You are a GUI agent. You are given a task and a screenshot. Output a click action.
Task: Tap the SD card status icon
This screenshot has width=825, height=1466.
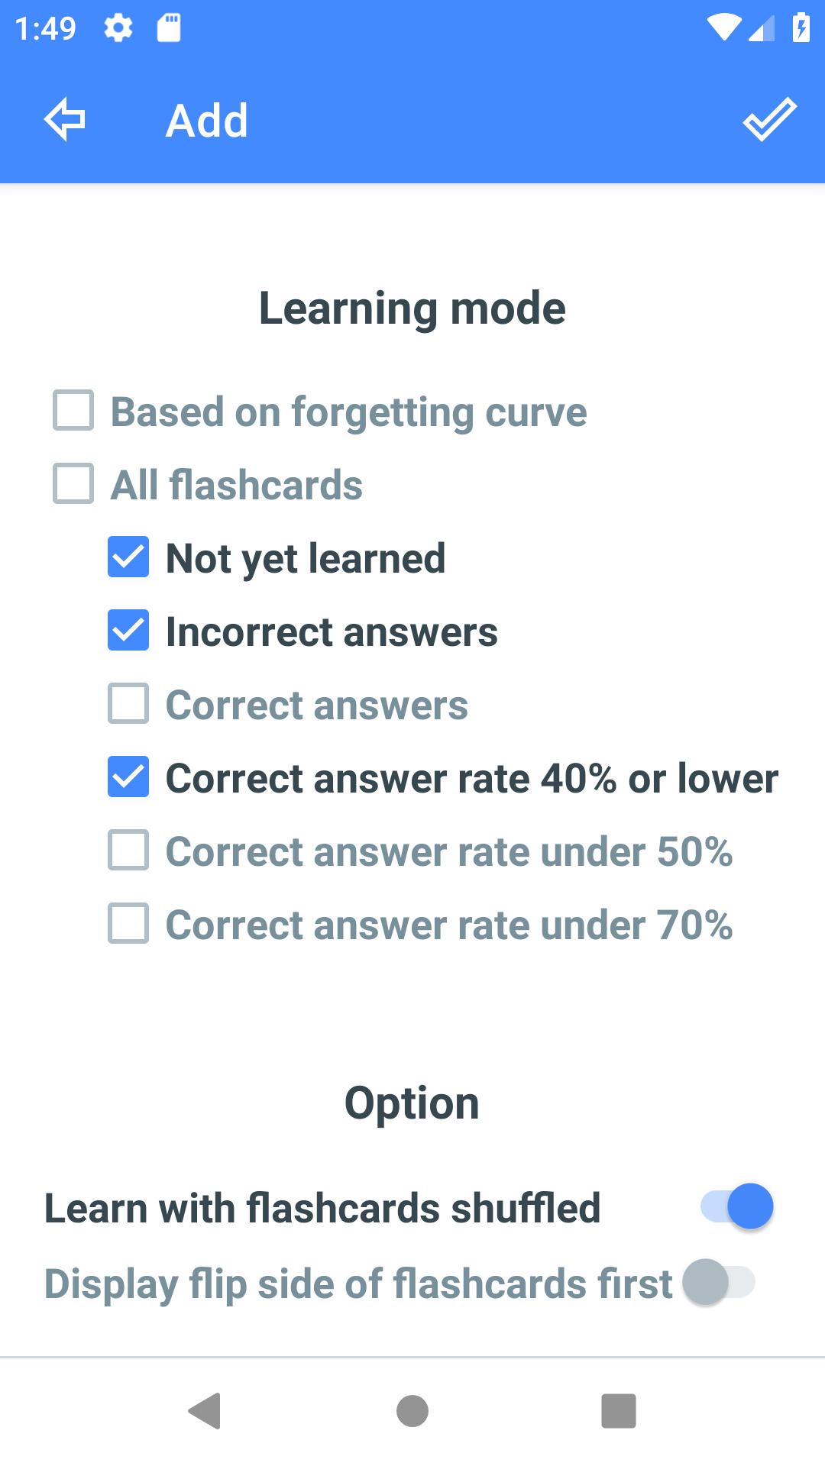(168, 29)
